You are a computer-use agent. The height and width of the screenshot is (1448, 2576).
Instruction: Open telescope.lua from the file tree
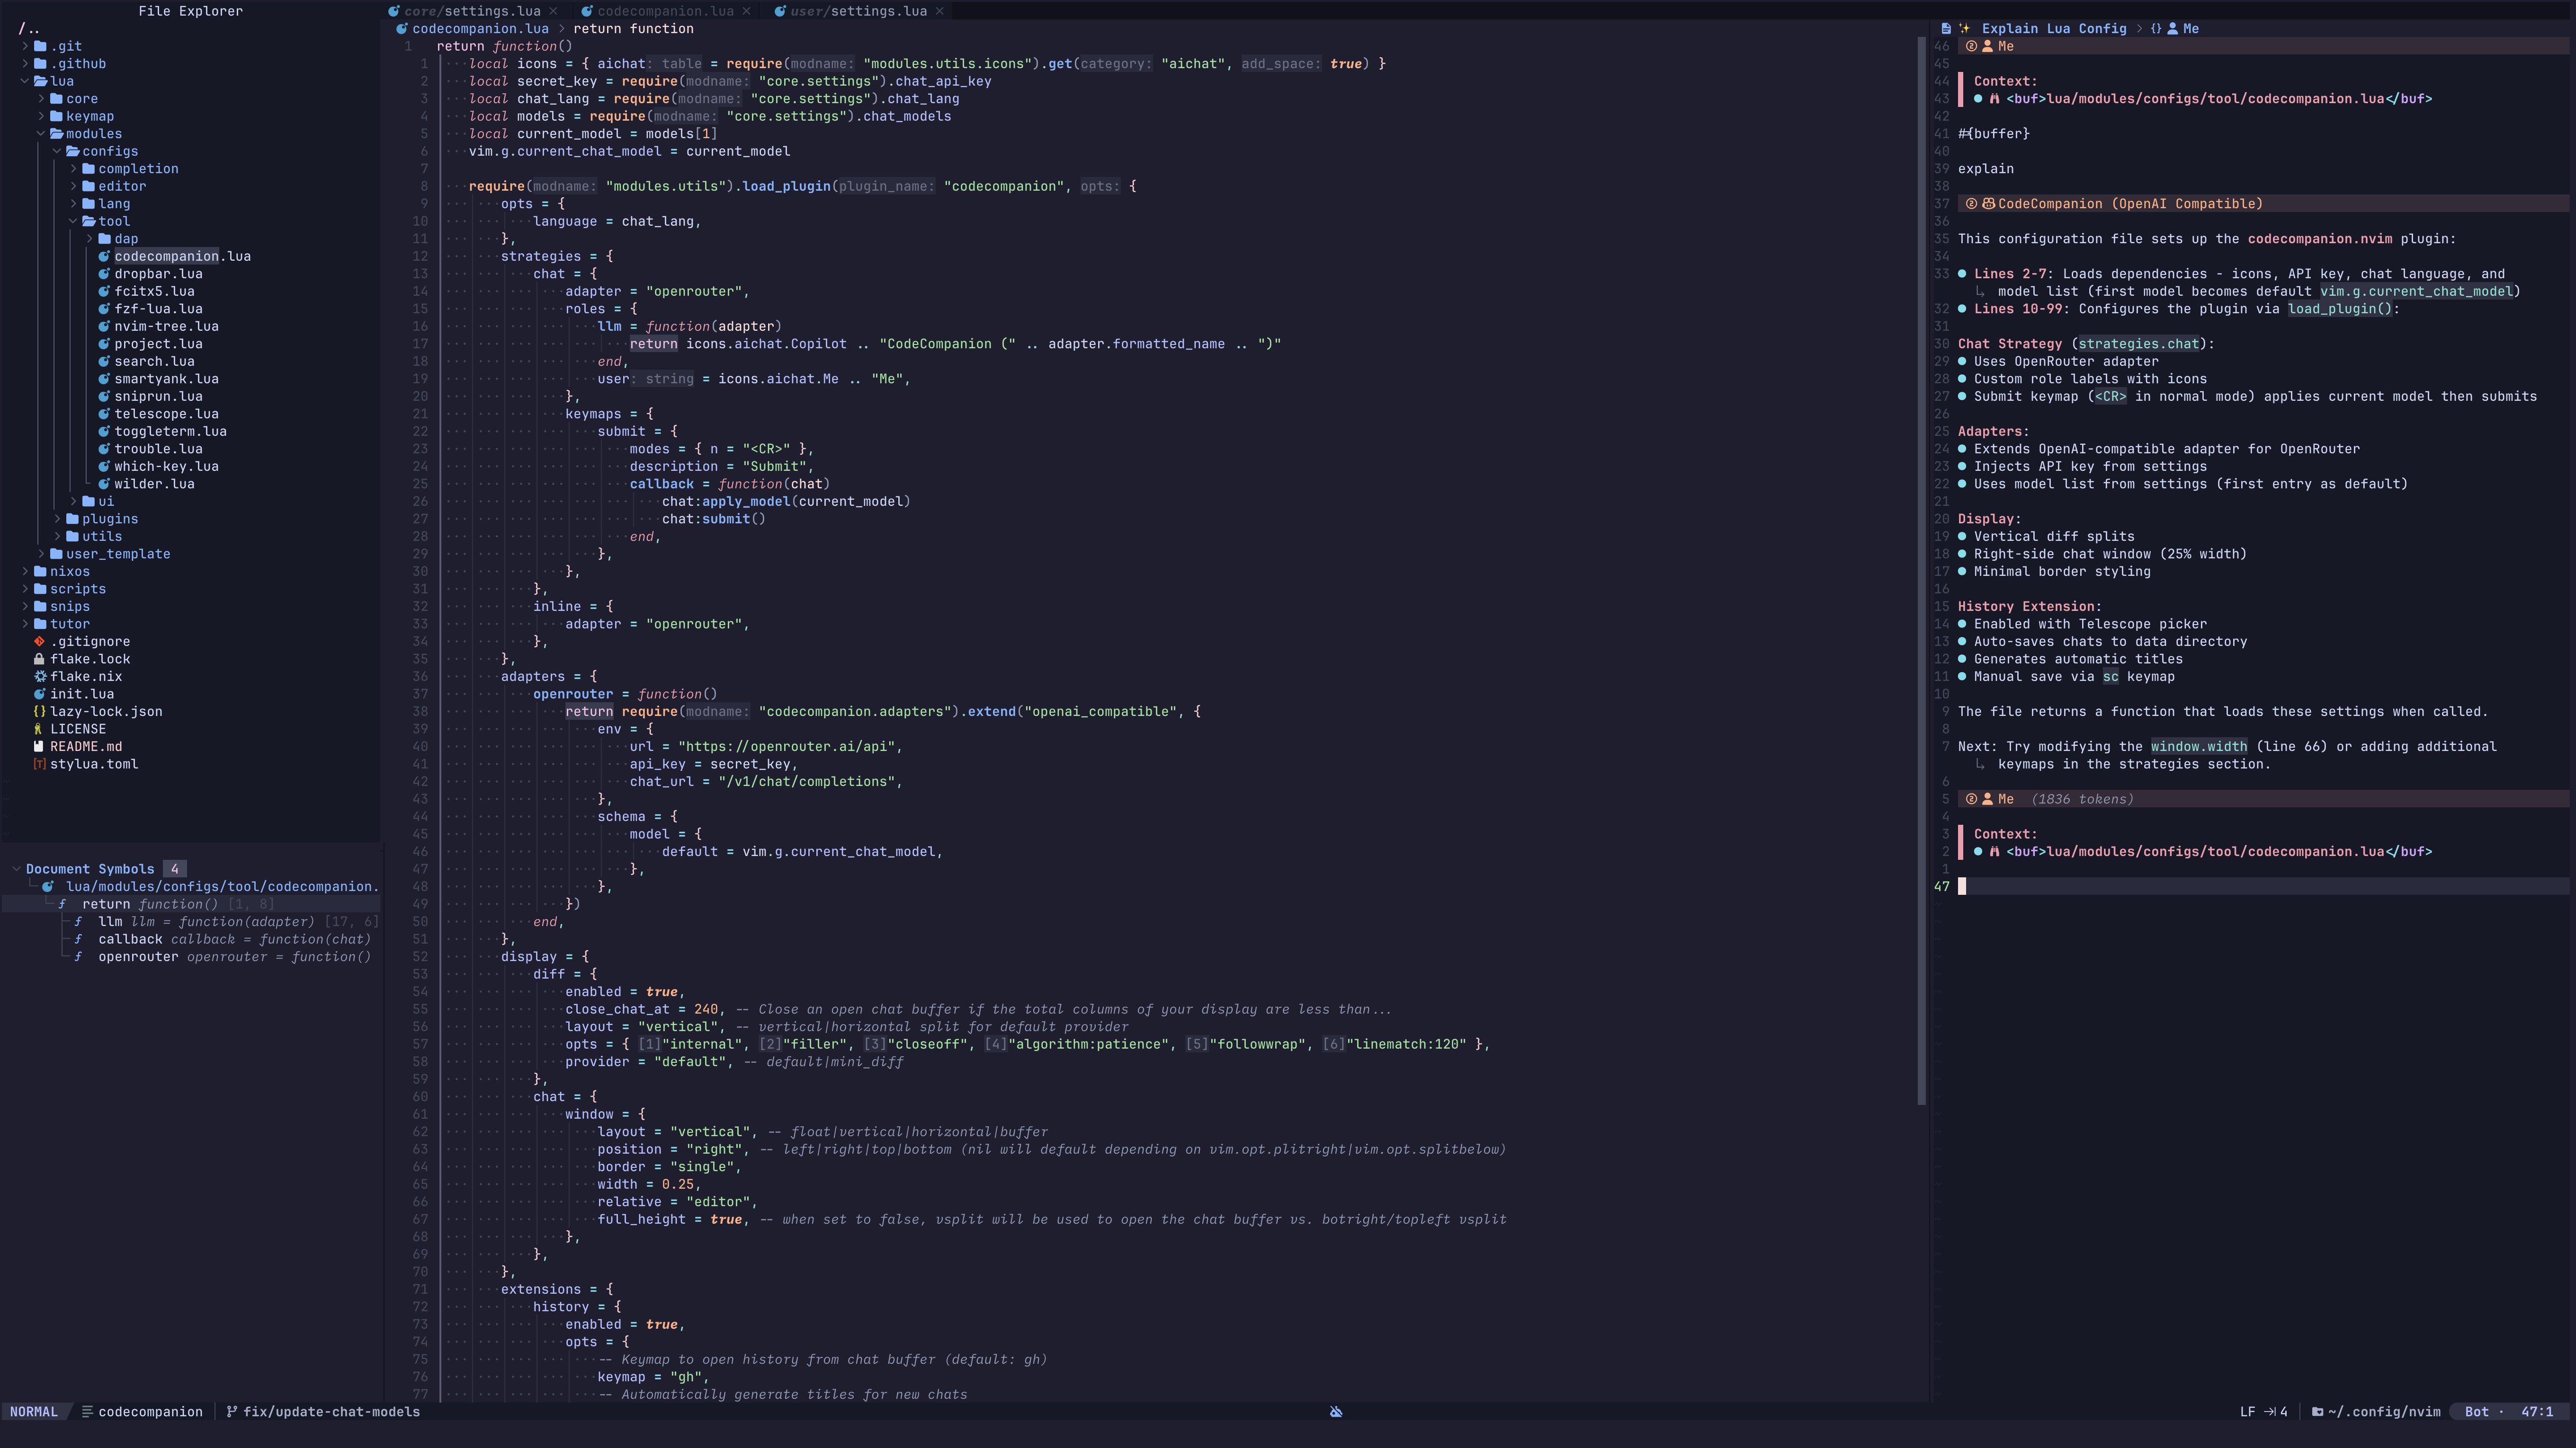click(x=166, y=414)
